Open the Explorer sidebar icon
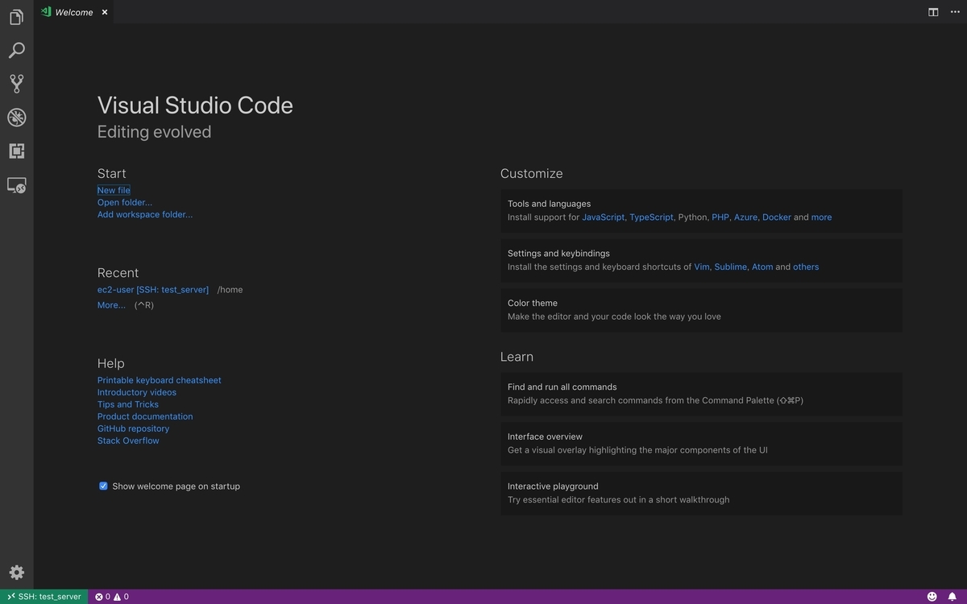 [x=16, y=16]
